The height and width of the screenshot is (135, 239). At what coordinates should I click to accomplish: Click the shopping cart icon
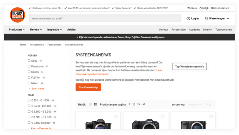click(x=206, y=19)
